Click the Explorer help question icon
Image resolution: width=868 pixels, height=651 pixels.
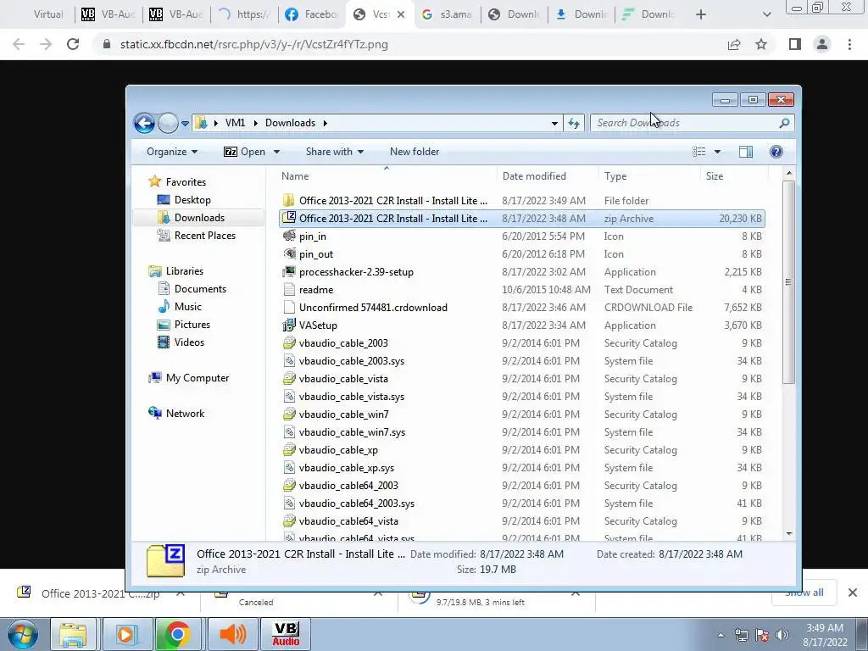(x=776, y=152)
